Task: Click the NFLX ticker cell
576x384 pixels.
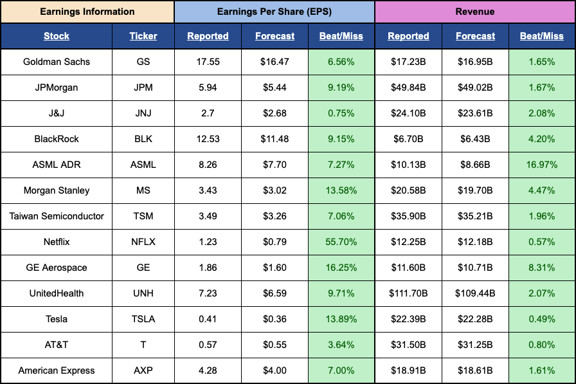Action: (x=143, y=242)
